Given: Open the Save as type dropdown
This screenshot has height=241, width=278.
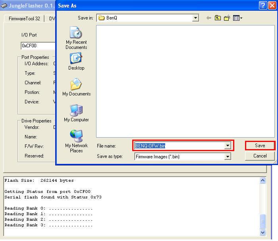Looking at the screenshot, I should tap(228, 157).
